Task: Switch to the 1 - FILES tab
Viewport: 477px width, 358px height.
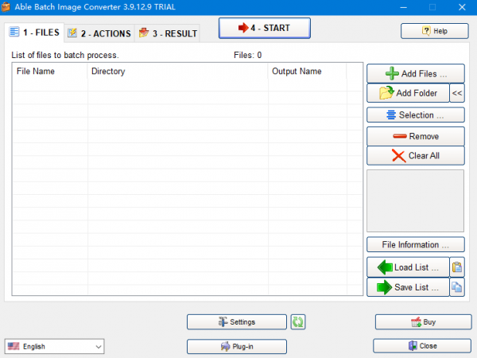Action: click(34, 33)
